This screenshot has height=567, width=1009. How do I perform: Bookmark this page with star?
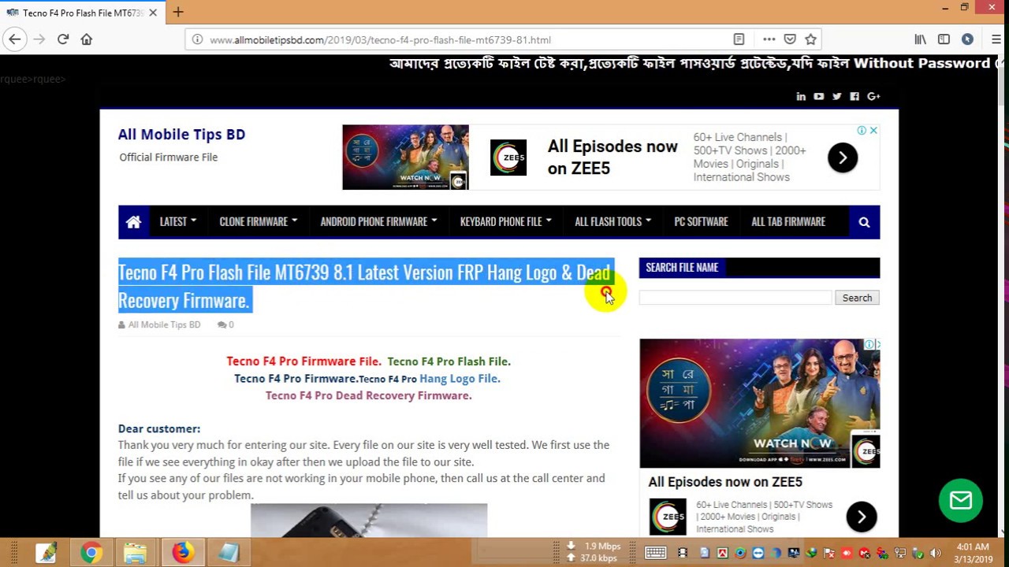tap(810, 39)
